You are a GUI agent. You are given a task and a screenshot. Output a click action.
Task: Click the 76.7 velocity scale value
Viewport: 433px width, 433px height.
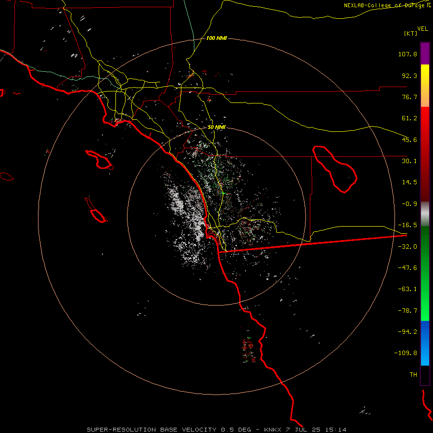(x=409, y=97)
